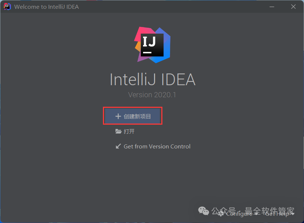Click the Welcome to IntelliJ IDEA window title
The height and width of the screenshot is (223, 304).
coord(47,7)
